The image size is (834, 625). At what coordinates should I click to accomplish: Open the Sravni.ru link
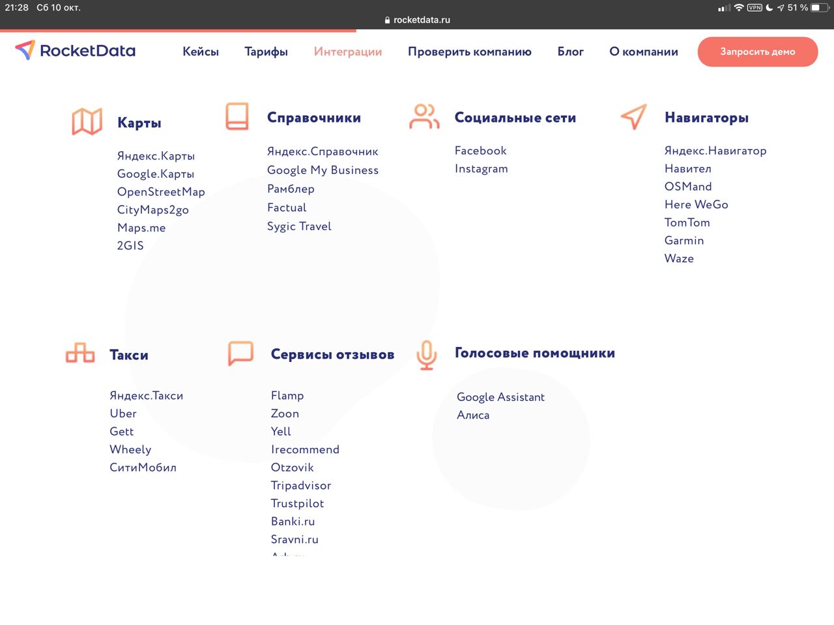pyautogui.click(x=295, y=540)
